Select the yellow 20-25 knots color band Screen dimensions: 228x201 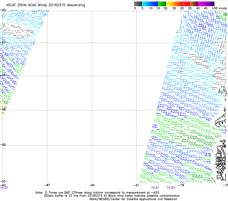[170, 4]
